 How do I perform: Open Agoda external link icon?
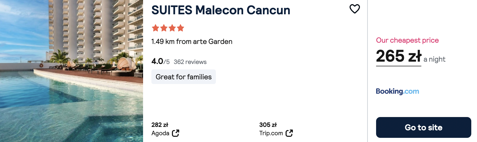pos(176,133)
